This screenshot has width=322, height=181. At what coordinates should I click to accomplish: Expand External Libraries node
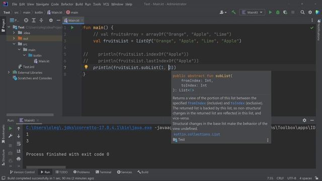click(9, 72)
